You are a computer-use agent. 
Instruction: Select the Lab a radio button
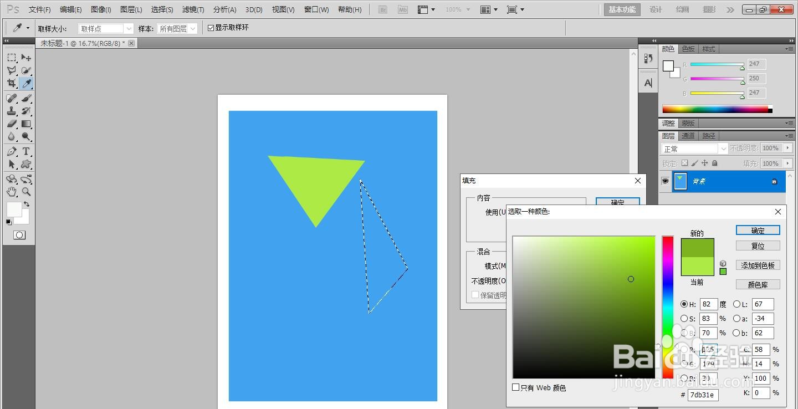736,319
